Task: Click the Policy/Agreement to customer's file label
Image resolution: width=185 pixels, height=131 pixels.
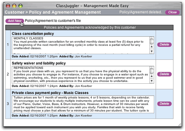Action: click(53, 21)
